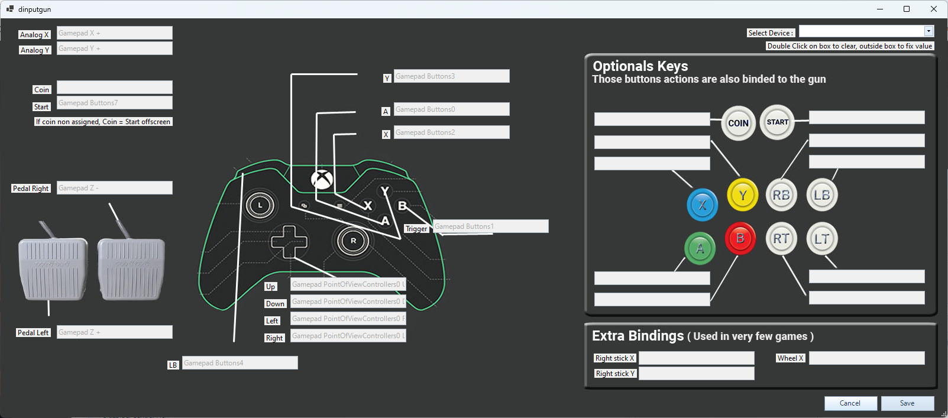Click the LT trigger icon

pyautogui.click(x=822, y=238)
